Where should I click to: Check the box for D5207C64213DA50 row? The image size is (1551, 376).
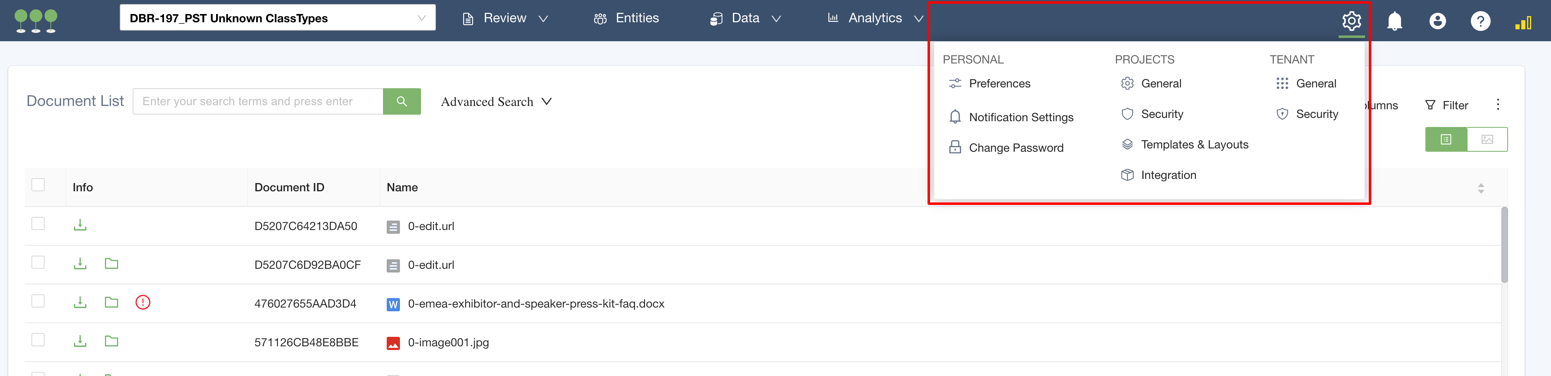38,224
